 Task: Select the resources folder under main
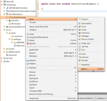pyautogui.click(x=17, y=36)
